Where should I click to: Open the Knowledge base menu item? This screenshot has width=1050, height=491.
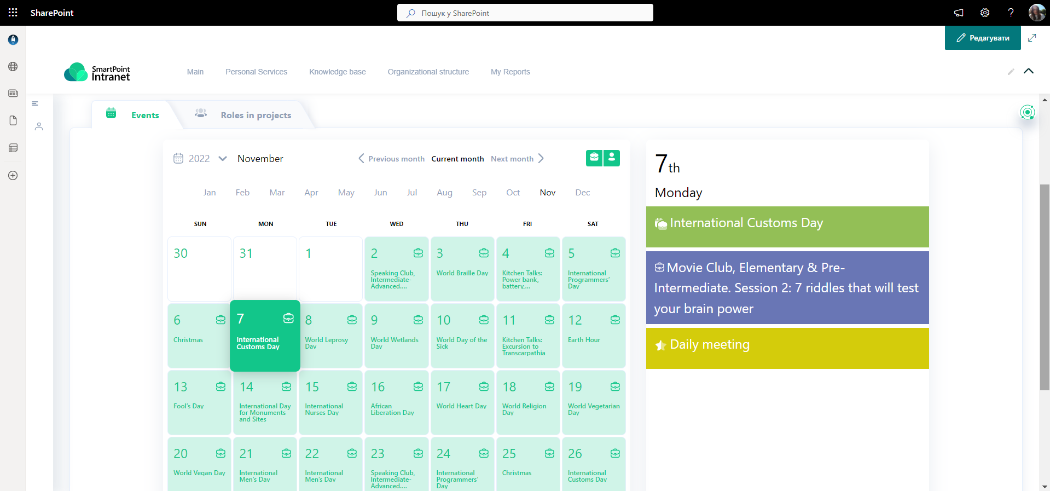click(337, 72)
